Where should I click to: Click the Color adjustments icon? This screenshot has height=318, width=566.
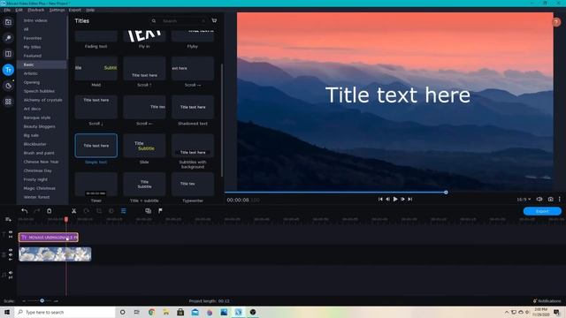tap(111, 211)
